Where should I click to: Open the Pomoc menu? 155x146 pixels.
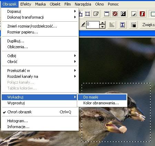pos(113,4)
